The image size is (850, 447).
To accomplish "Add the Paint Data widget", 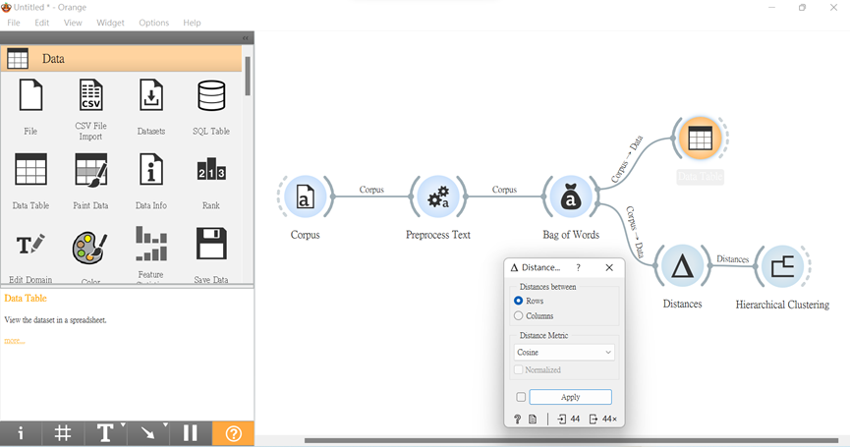I will tap(90, 181).
